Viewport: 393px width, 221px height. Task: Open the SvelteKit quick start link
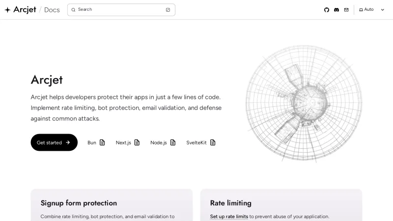[x=196, y=142]
